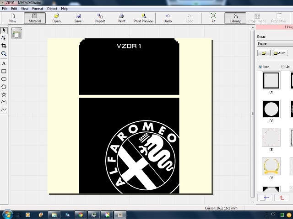Fit the view with Fit button

(213, 18)
